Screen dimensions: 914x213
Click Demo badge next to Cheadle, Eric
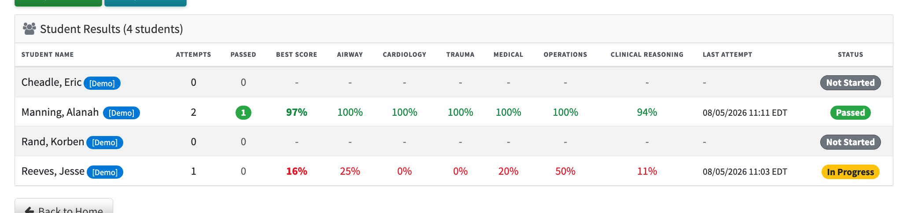tap(102, 83)
